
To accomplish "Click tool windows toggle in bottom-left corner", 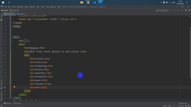I will point(1,106).
